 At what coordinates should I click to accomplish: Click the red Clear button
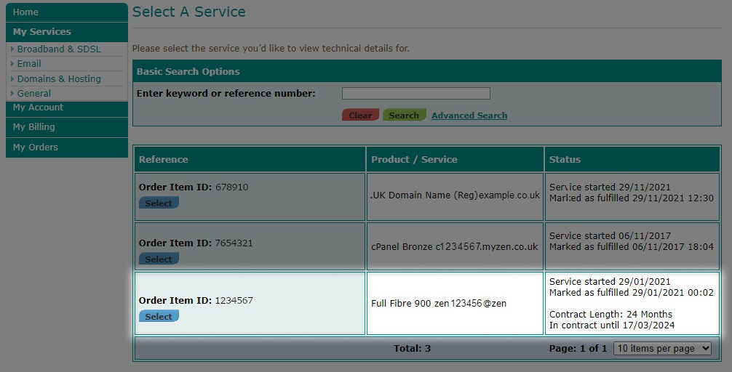click(x=360, y=115)
